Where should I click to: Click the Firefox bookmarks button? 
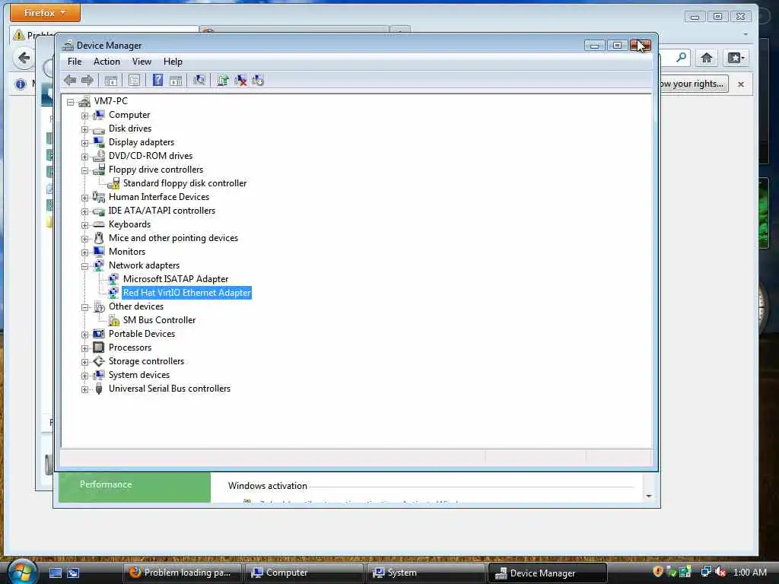pyautogui.click(x=736, y=58)
